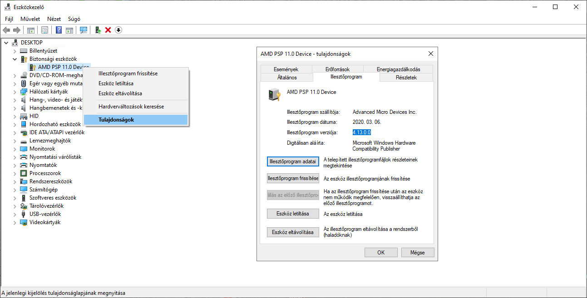The height and width of the screenshot is (298, 587).
Task: Choose Eszköz eltávolítása from the context menu
Action: click(135, 93)
